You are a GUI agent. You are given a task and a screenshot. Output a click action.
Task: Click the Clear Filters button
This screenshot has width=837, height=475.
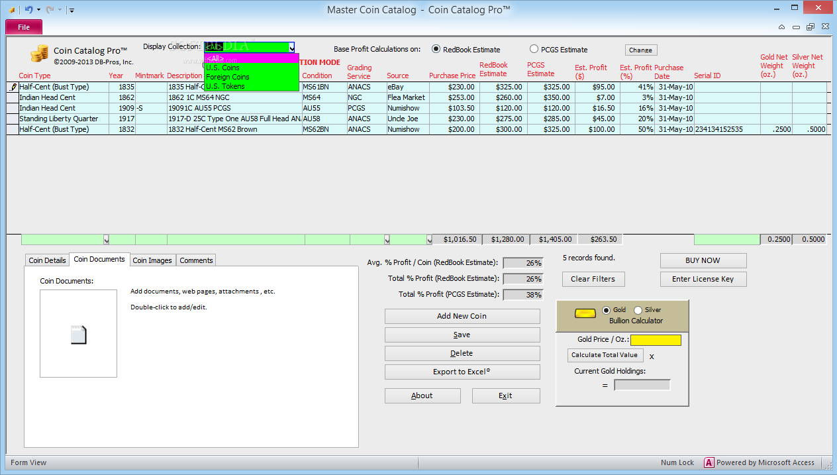pos(593,279)
